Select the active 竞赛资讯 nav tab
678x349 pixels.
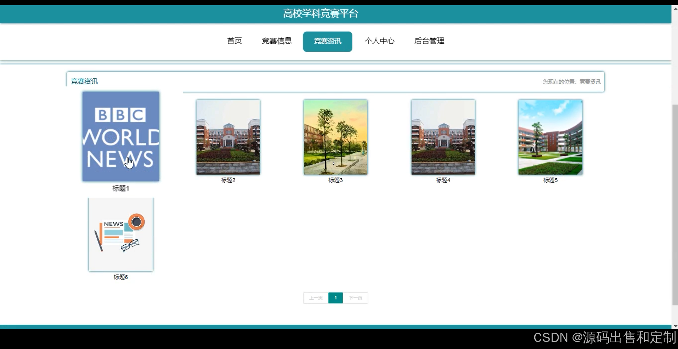coord(327,42)
